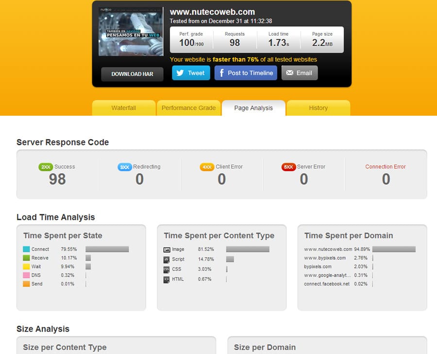Click the Connect 79.55% progress bar
437x354 pixels.
point(107,249)
